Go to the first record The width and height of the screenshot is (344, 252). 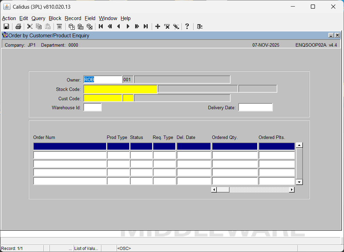click(x=101, y=27)
